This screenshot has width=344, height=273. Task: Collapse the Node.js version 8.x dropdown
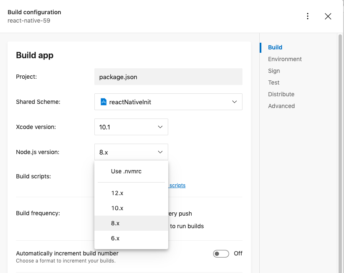point(131,152)
